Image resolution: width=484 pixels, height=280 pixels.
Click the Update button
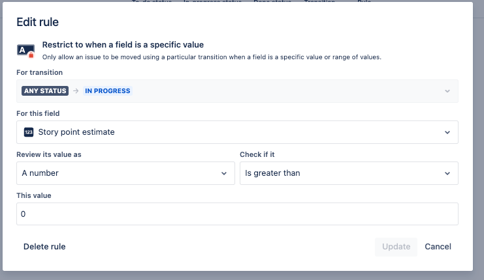396,247
